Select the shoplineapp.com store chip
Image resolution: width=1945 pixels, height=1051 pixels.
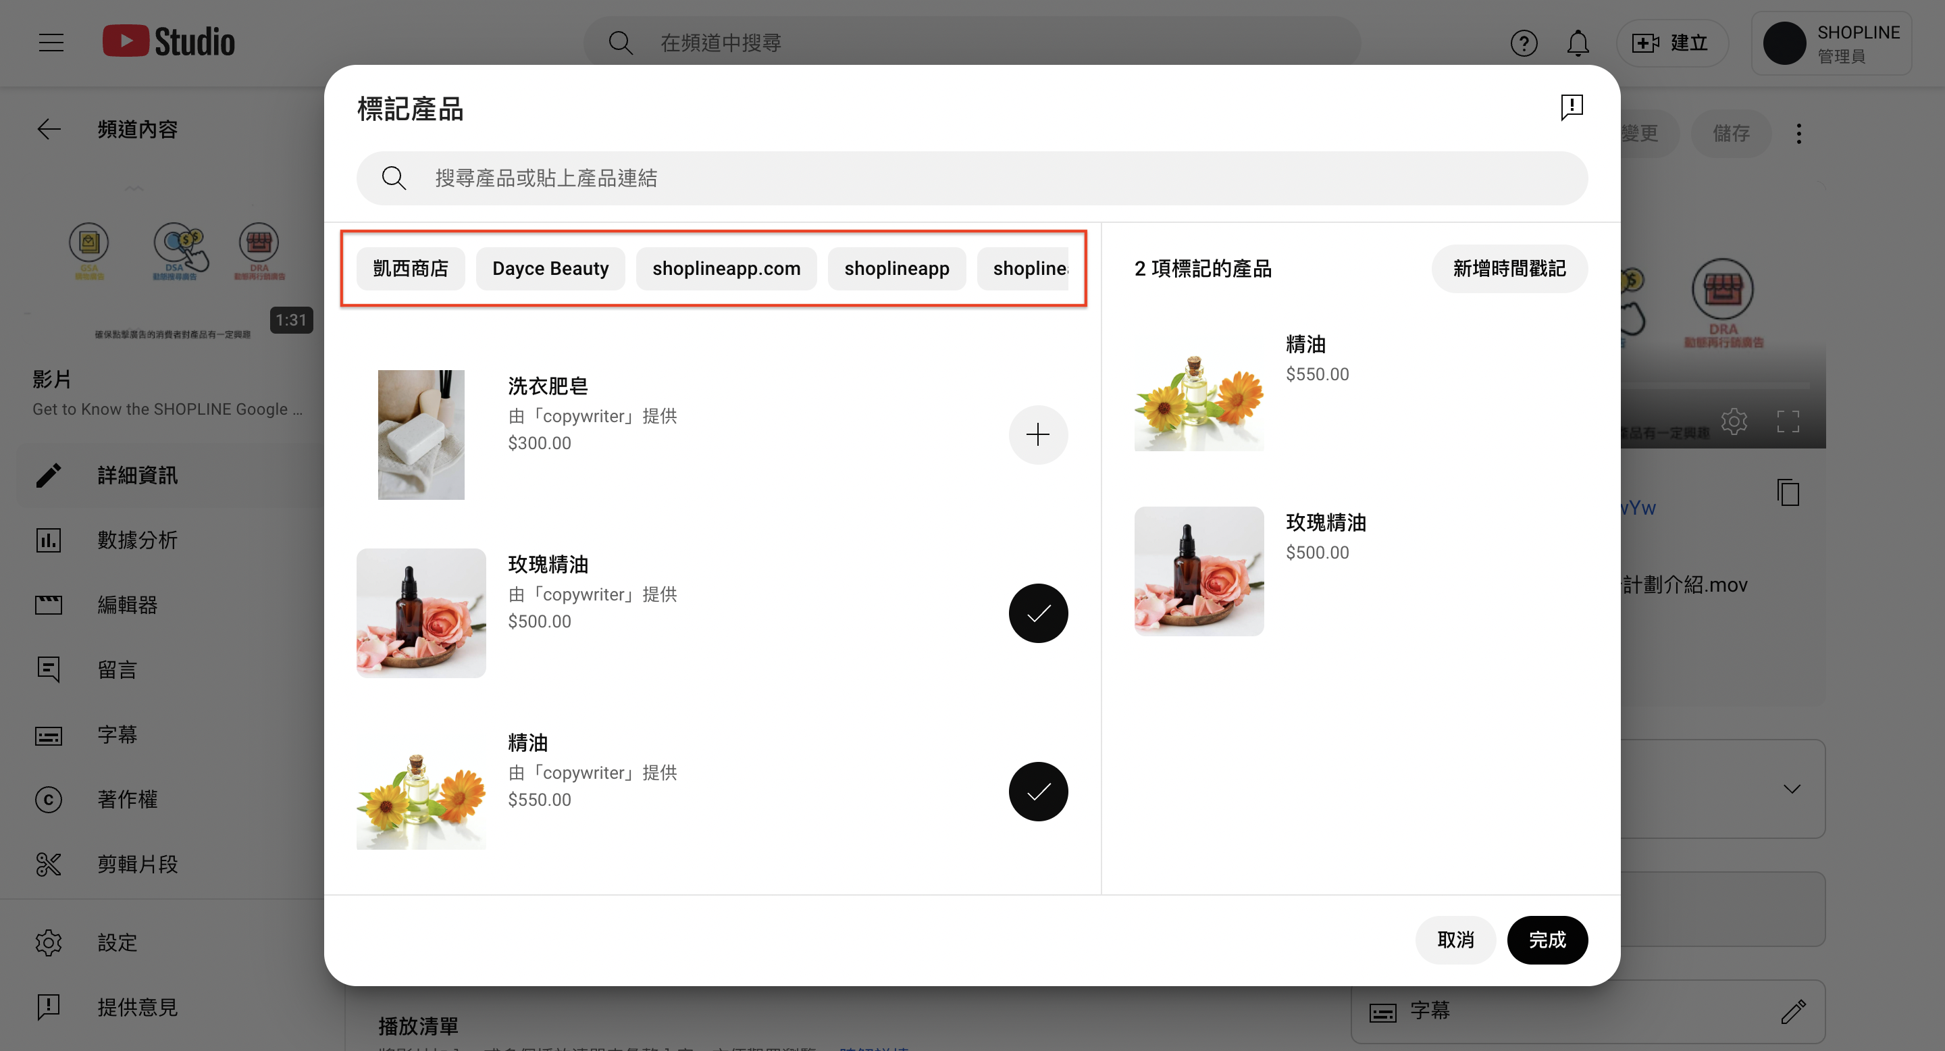727,269
